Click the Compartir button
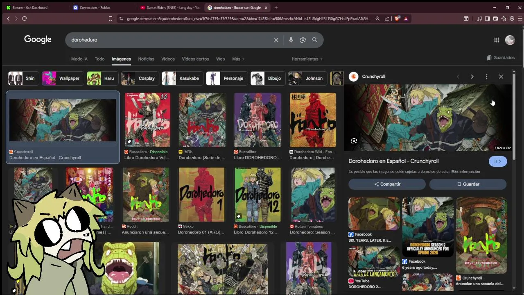524x295 pixels. click(x=387, y=184)
